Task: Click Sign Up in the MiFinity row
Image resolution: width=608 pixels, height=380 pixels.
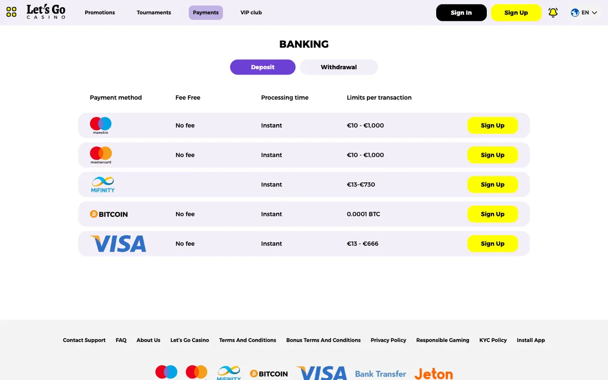Action: [x=492, y=184]
